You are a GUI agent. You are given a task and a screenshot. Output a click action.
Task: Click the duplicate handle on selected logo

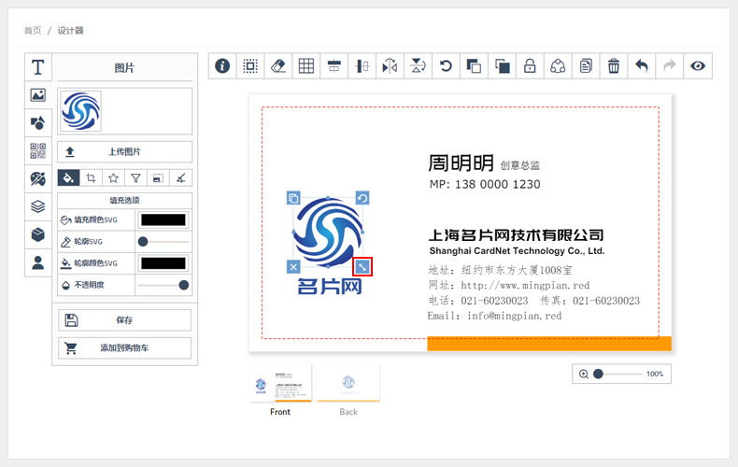coord(293,198)
